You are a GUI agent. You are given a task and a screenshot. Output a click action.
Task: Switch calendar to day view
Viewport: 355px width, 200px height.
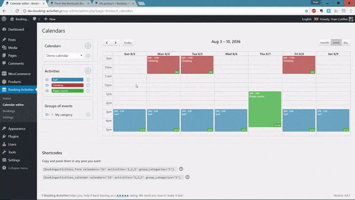point(346,43)
